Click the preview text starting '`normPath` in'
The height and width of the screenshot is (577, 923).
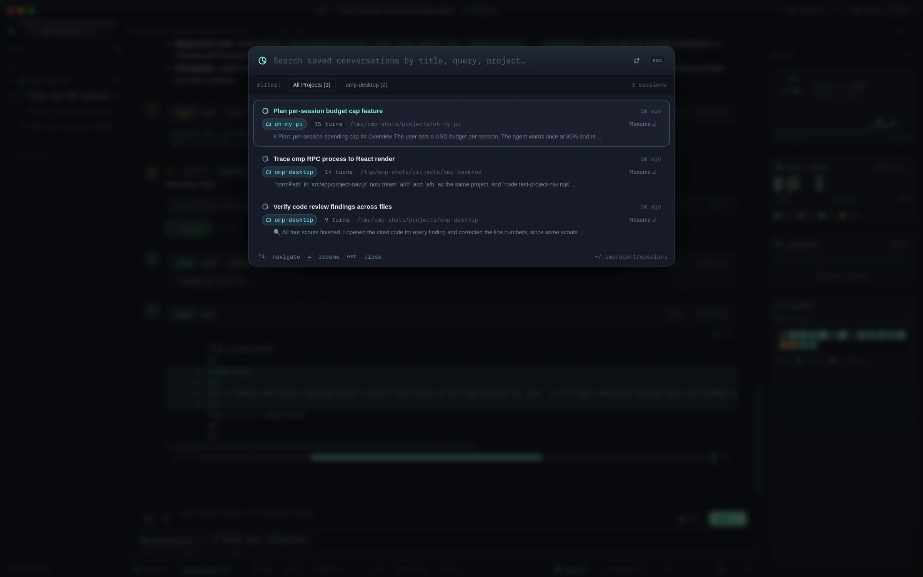(x=425, y=185)
